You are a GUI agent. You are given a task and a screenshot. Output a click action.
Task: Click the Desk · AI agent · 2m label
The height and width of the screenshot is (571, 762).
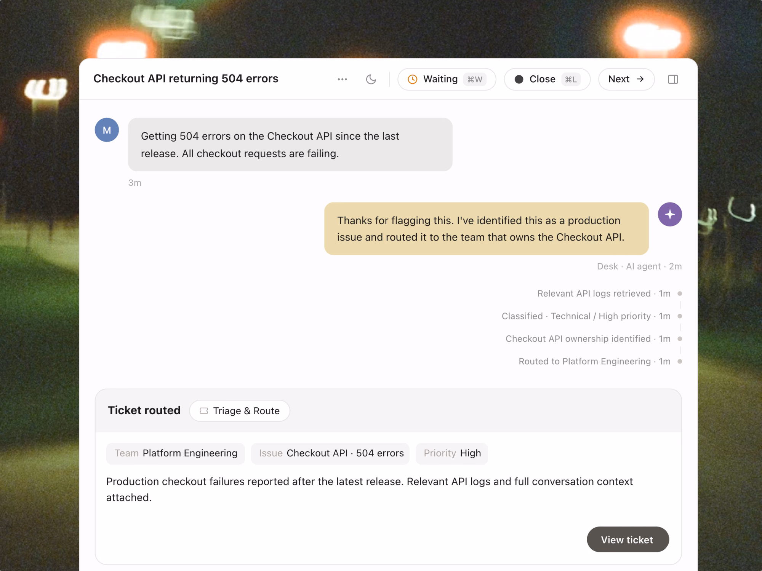(x=639, y=266)
